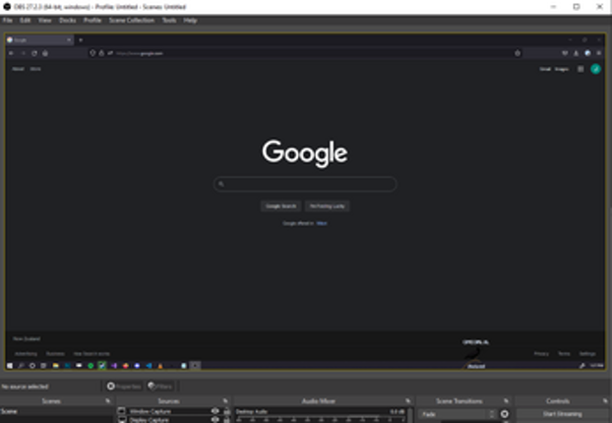
Task: Click the Images link in preview
Action: [x=562, y=69]
